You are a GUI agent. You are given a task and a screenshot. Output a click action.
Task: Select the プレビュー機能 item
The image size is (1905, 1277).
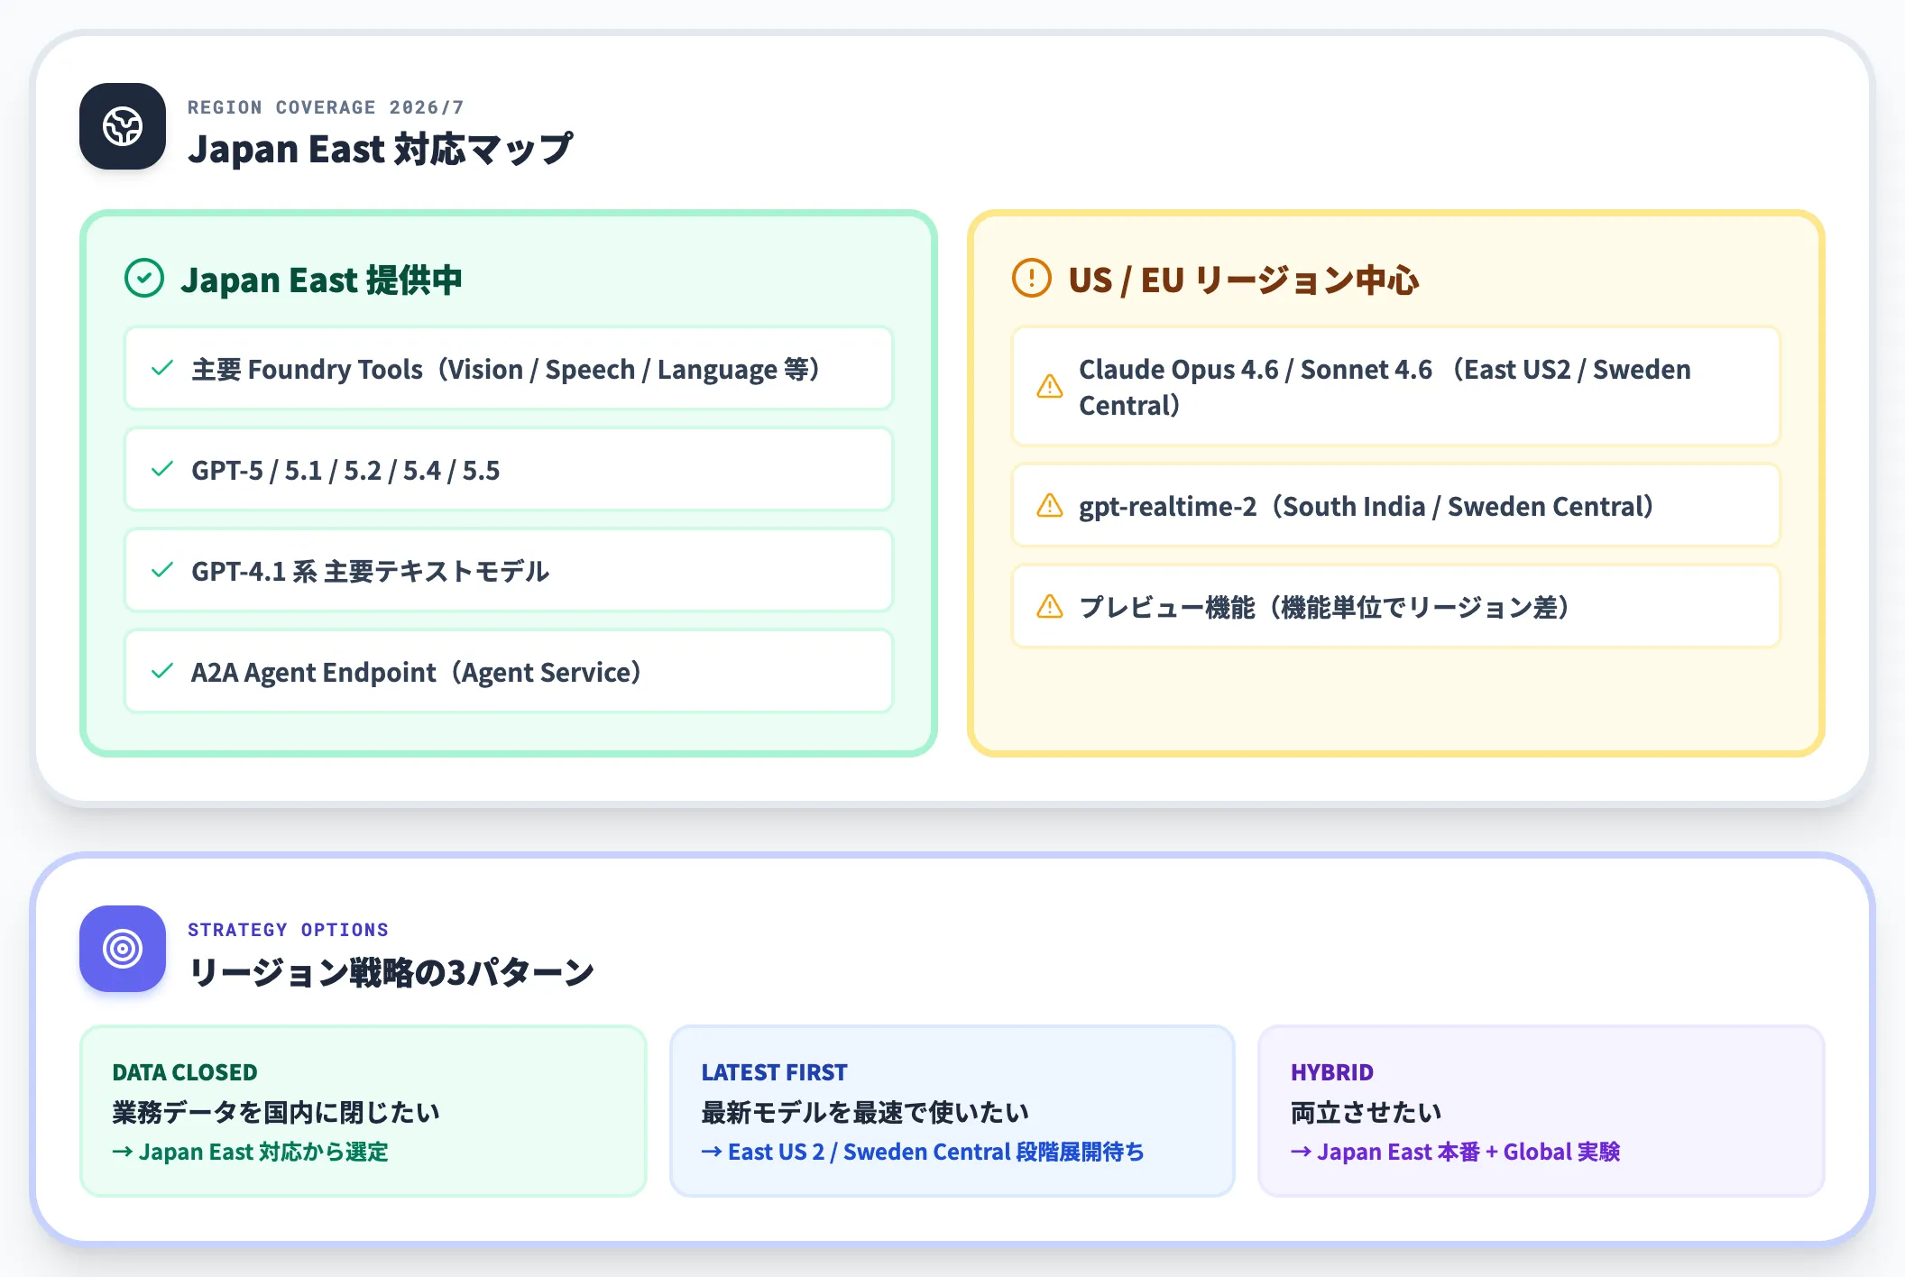pyautogui.click(x=1396, y=606)
